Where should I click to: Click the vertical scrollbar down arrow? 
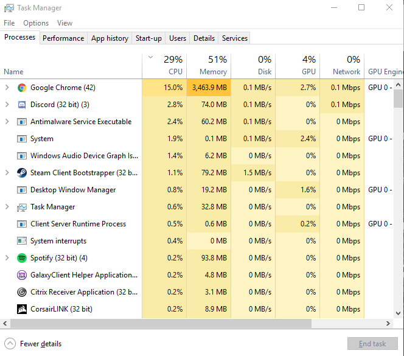coord(399,313)
